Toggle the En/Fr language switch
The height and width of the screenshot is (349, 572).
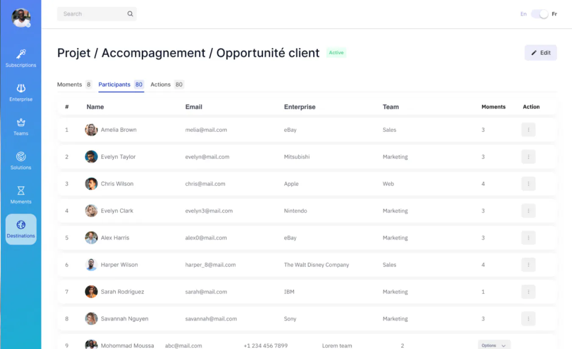[539, 14]
